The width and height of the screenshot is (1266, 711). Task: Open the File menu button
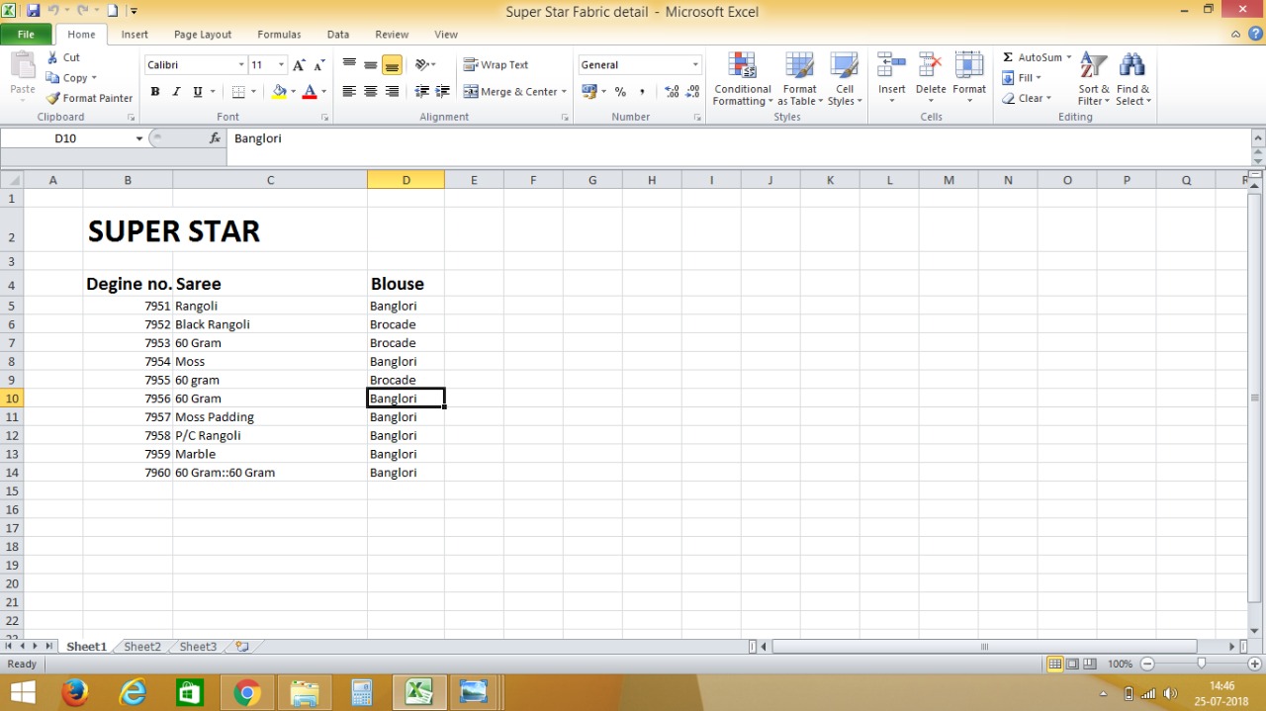26,35
